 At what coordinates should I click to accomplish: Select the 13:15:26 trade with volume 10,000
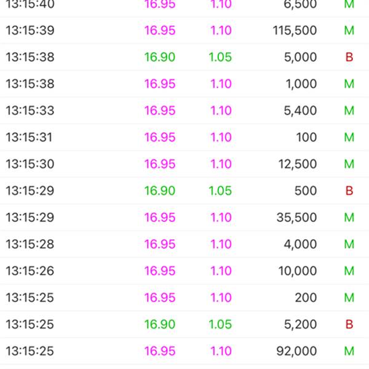tap(184, 271)
